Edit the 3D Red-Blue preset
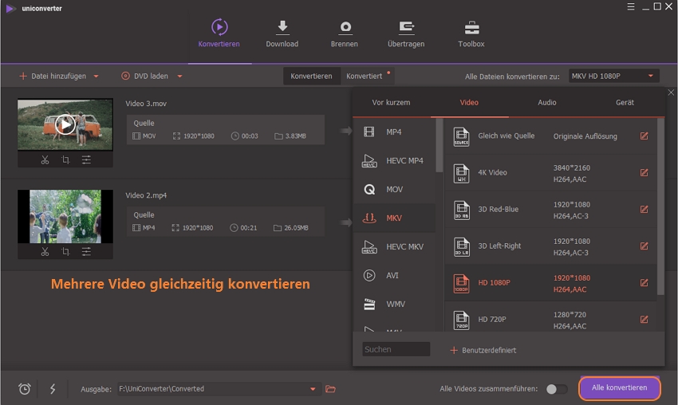The width and height of the screenshot is (678, 405). pos(644,209)
